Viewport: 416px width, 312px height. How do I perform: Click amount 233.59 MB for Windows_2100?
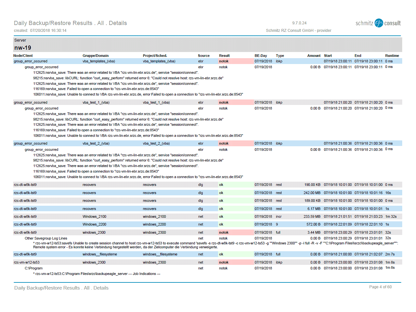[312, 216]
